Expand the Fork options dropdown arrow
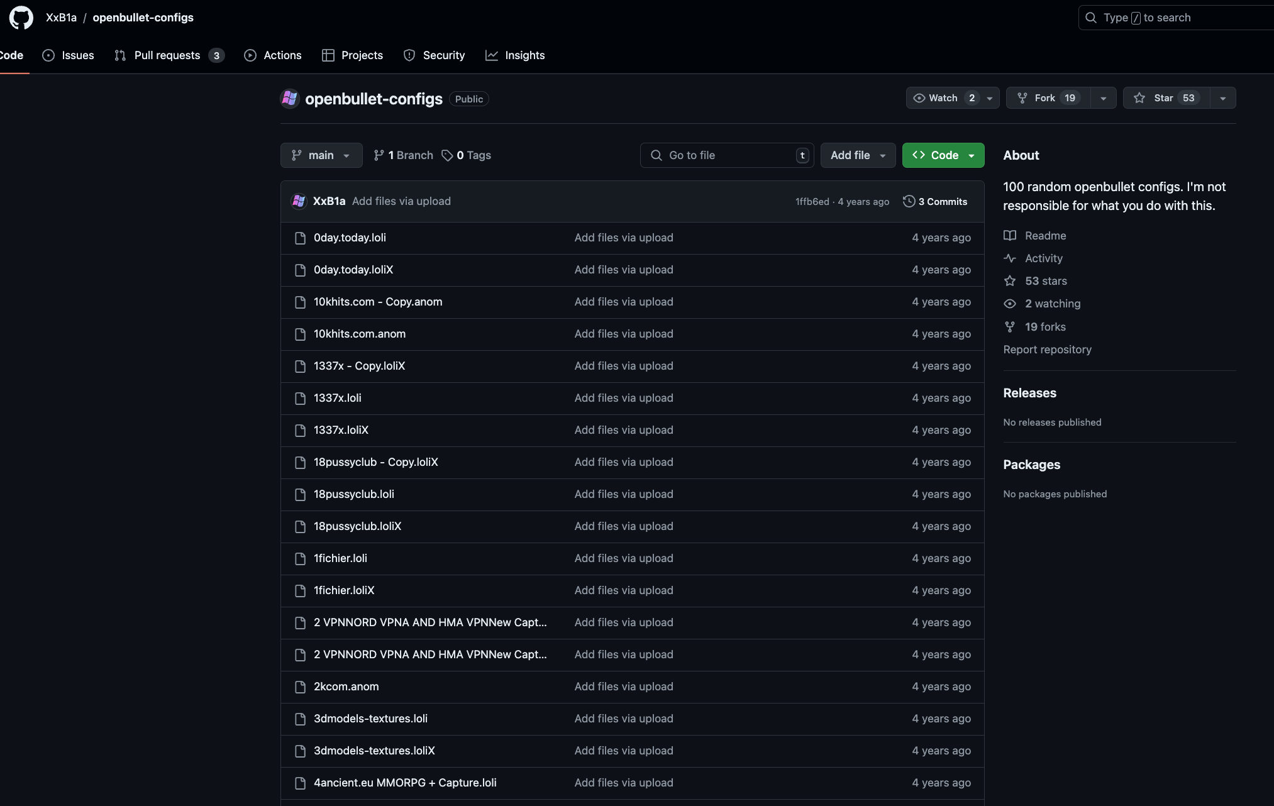1274x806 pixels. click(1103, 98)
